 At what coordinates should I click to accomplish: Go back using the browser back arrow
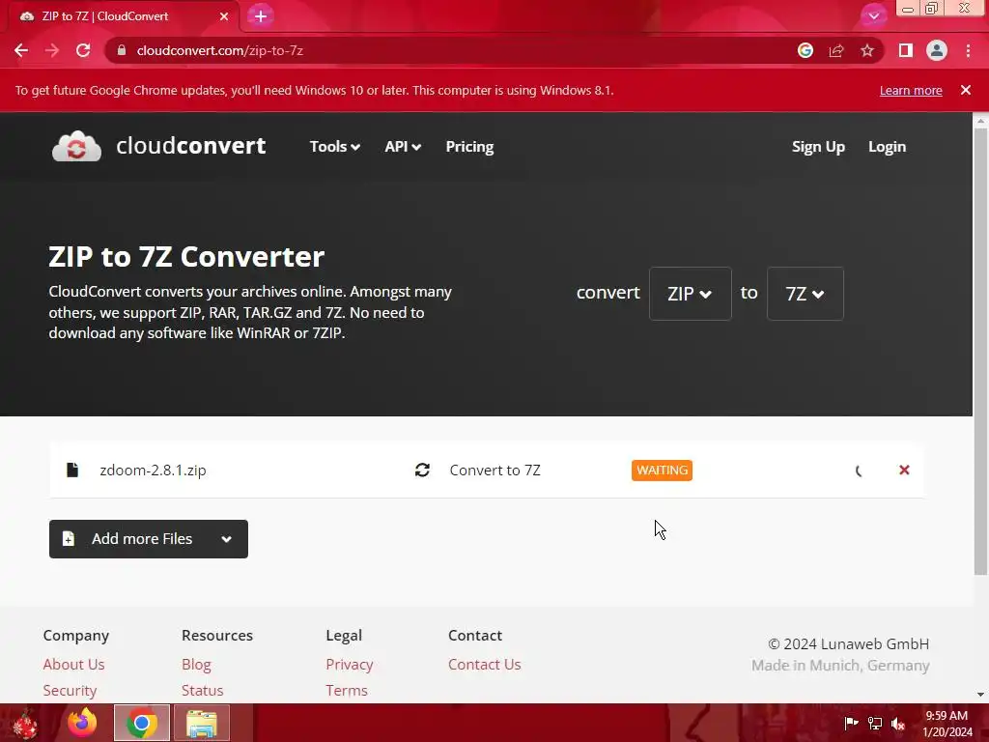(x=21, y=50)
